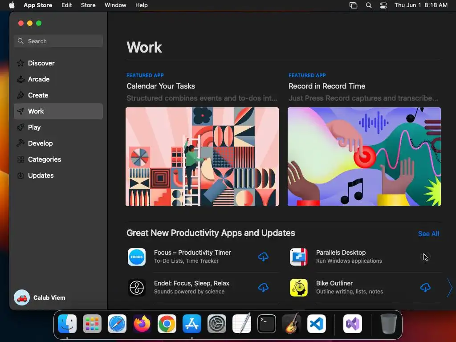Screen dimensions: 456x342
Task: Click the "Bike Outliner" app title
Action: [x=334, y=283]
